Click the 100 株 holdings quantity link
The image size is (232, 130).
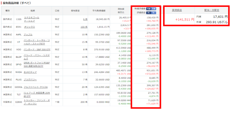click(84, 27)
